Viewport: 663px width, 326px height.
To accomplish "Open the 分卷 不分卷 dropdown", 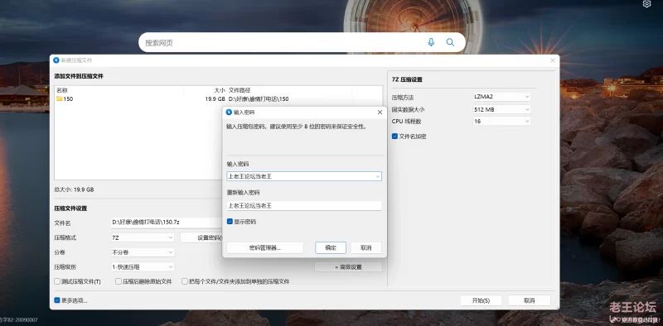I will [143, 252].
